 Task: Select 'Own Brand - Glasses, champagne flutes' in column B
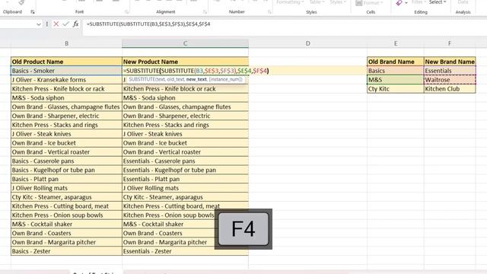66,107
